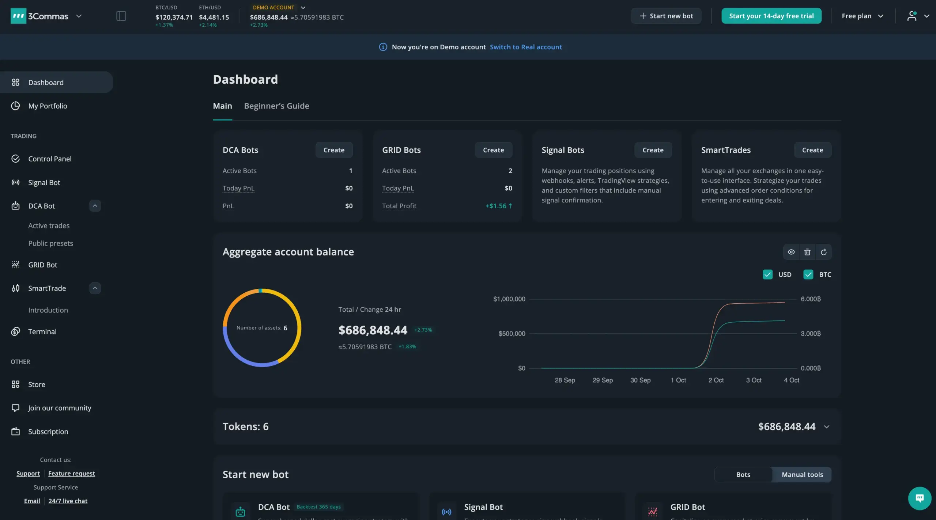This screenshot has width=936, height=520.
Task: Click the asset donut chart ring
Action: (x=299, y=328)
